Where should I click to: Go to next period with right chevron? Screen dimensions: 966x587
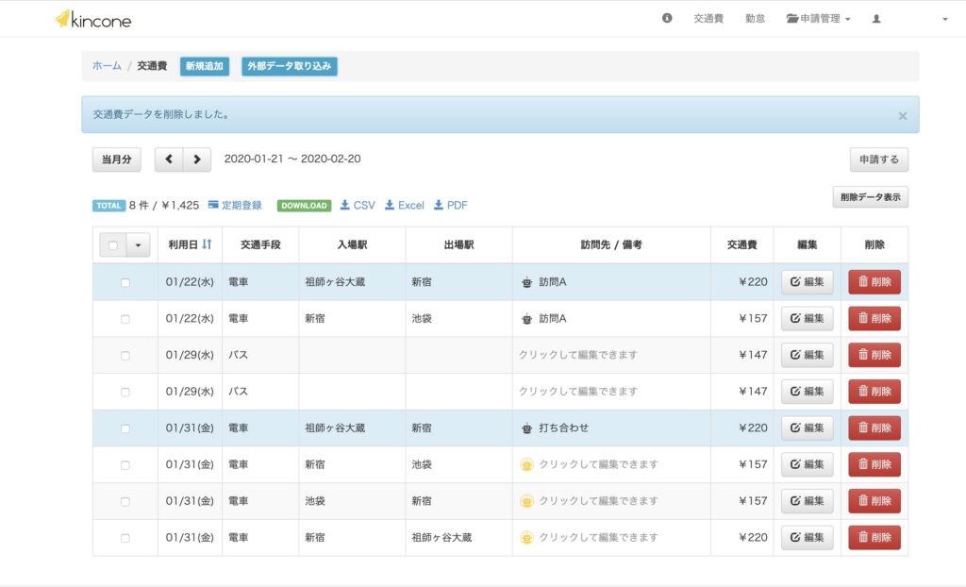(197, 159)
